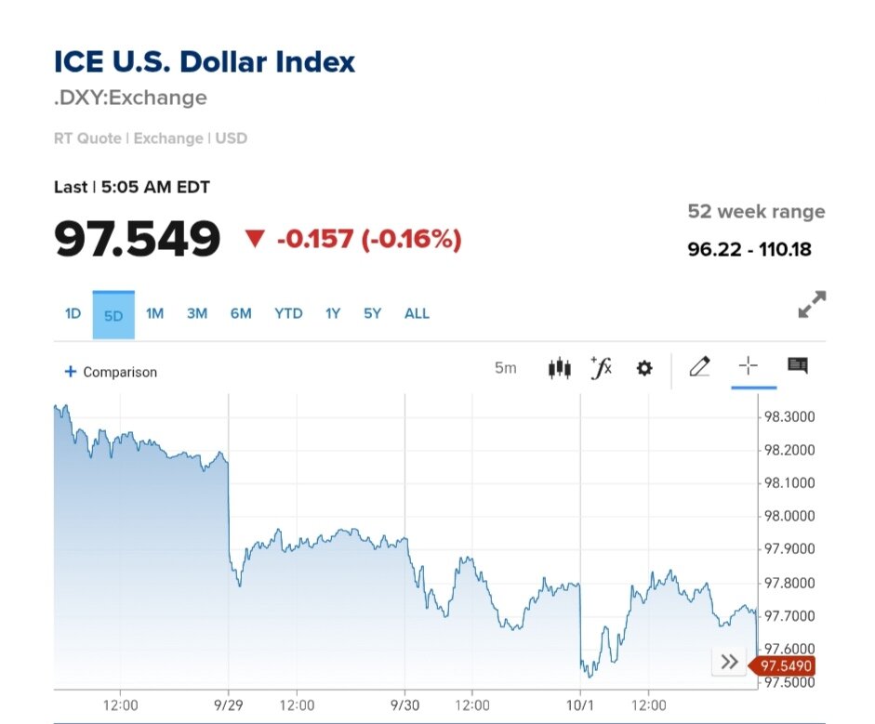
Task: Switch chart range to 1M
Action: tap(154, 313)
